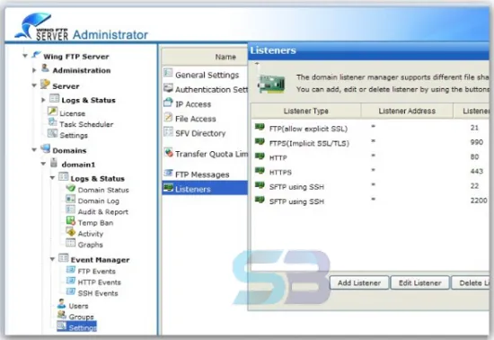
Task: Click the License icon in tree
Action: [52, 112]
